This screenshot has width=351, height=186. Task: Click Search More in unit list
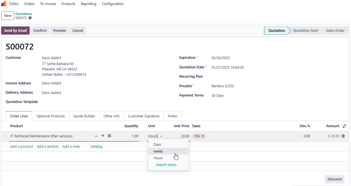pyautogui.click(x=167, y=165)
